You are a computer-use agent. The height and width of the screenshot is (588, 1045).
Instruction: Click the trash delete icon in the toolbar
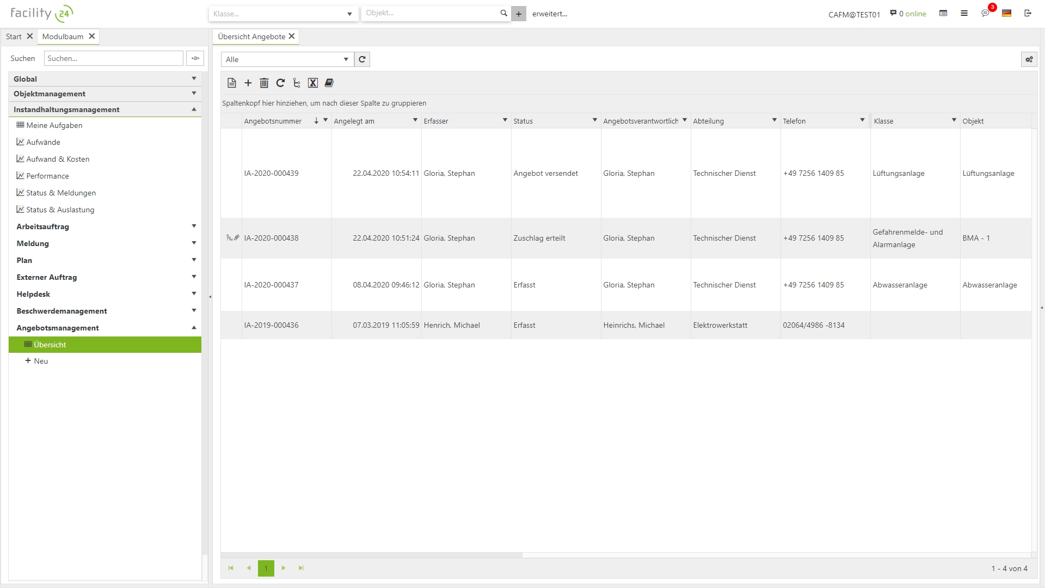click(x=264, y=83)
